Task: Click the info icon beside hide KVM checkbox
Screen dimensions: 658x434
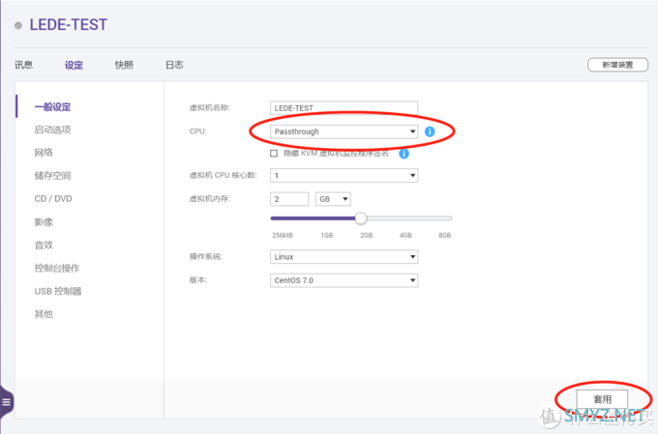Action: tap(404, 154)
